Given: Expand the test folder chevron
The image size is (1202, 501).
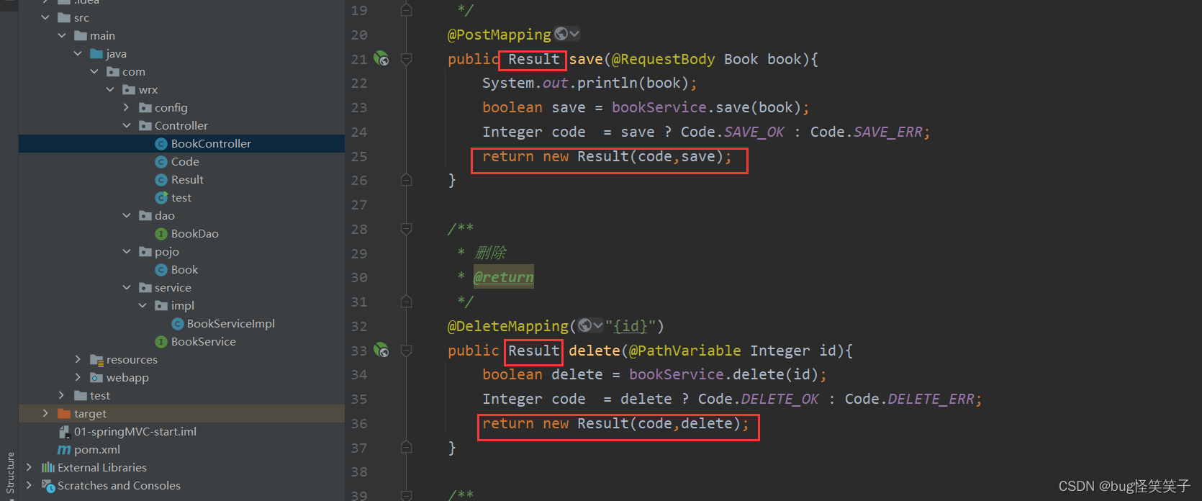Looking at the screenshot, I should [62, 395].
